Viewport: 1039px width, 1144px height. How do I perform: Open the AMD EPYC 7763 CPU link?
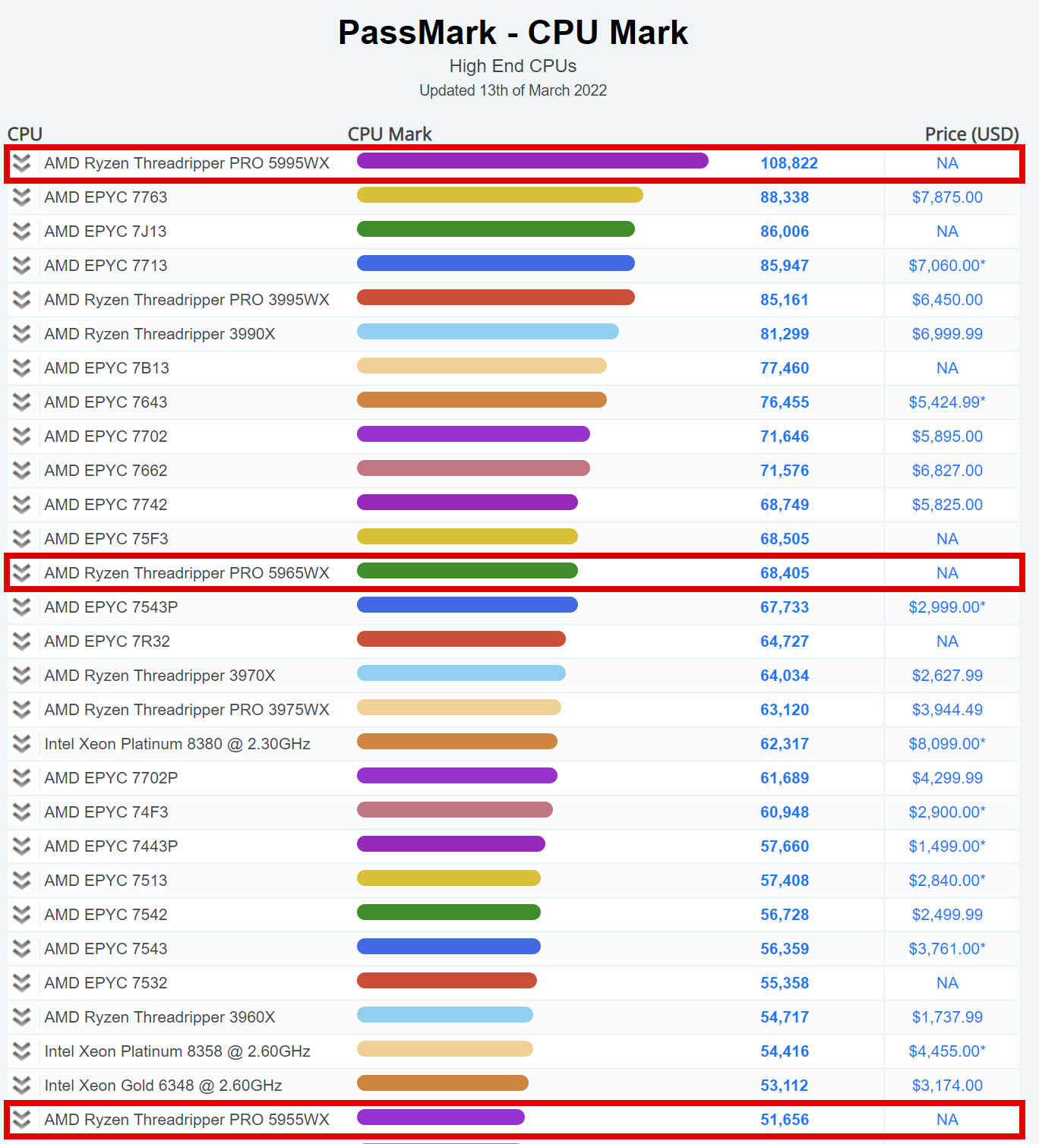106,197
